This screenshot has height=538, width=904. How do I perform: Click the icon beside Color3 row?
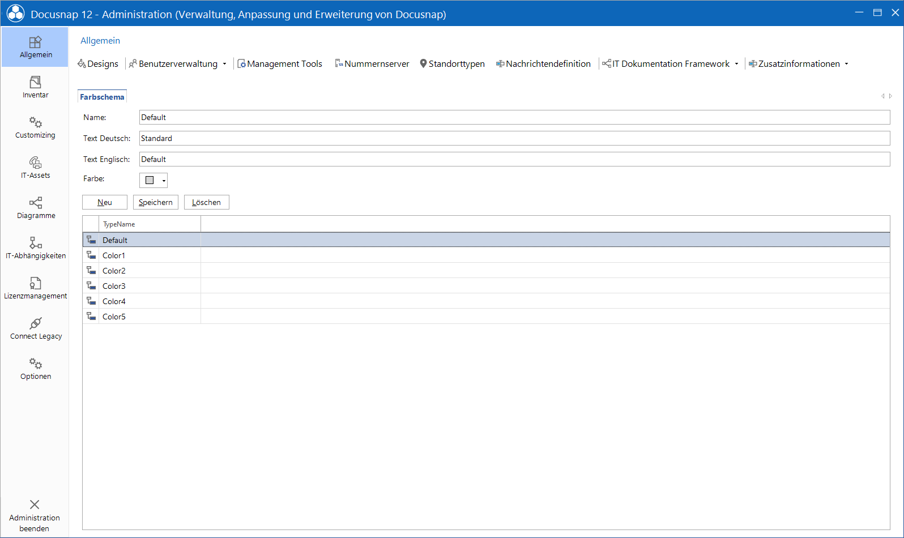[x=91, y=285]
